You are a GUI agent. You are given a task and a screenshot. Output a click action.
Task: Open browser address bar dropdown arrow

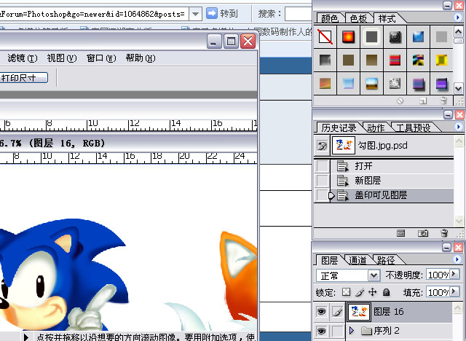(x=195, y=14)
